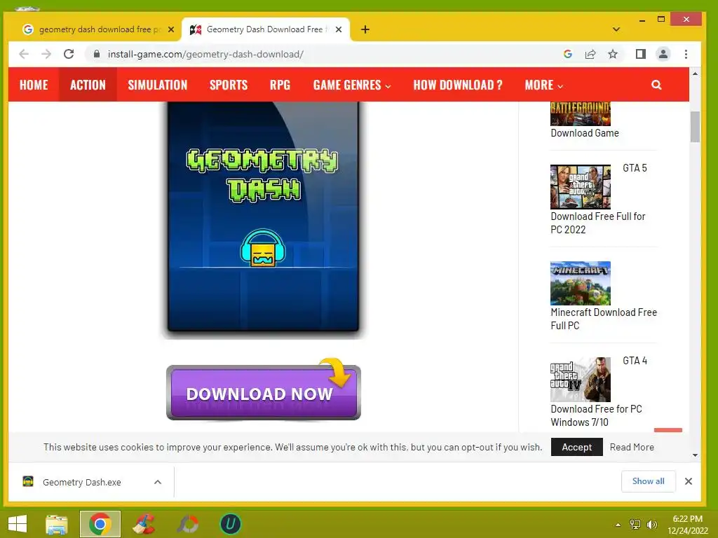Click the vertical scrollbar thumb
The height and width of the screenshot is (538, 718).
[695, 127]
